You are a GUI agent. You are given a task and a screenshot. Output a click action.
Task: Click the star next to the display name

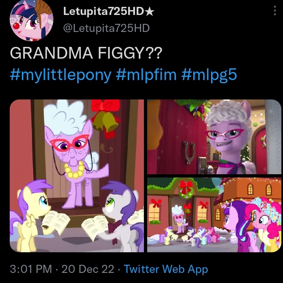pyautogui.click(x=150, y=12)
